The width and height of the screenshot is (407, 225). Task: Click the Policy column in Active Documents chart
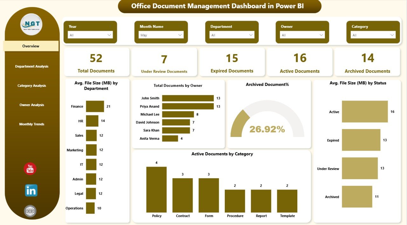156,189
